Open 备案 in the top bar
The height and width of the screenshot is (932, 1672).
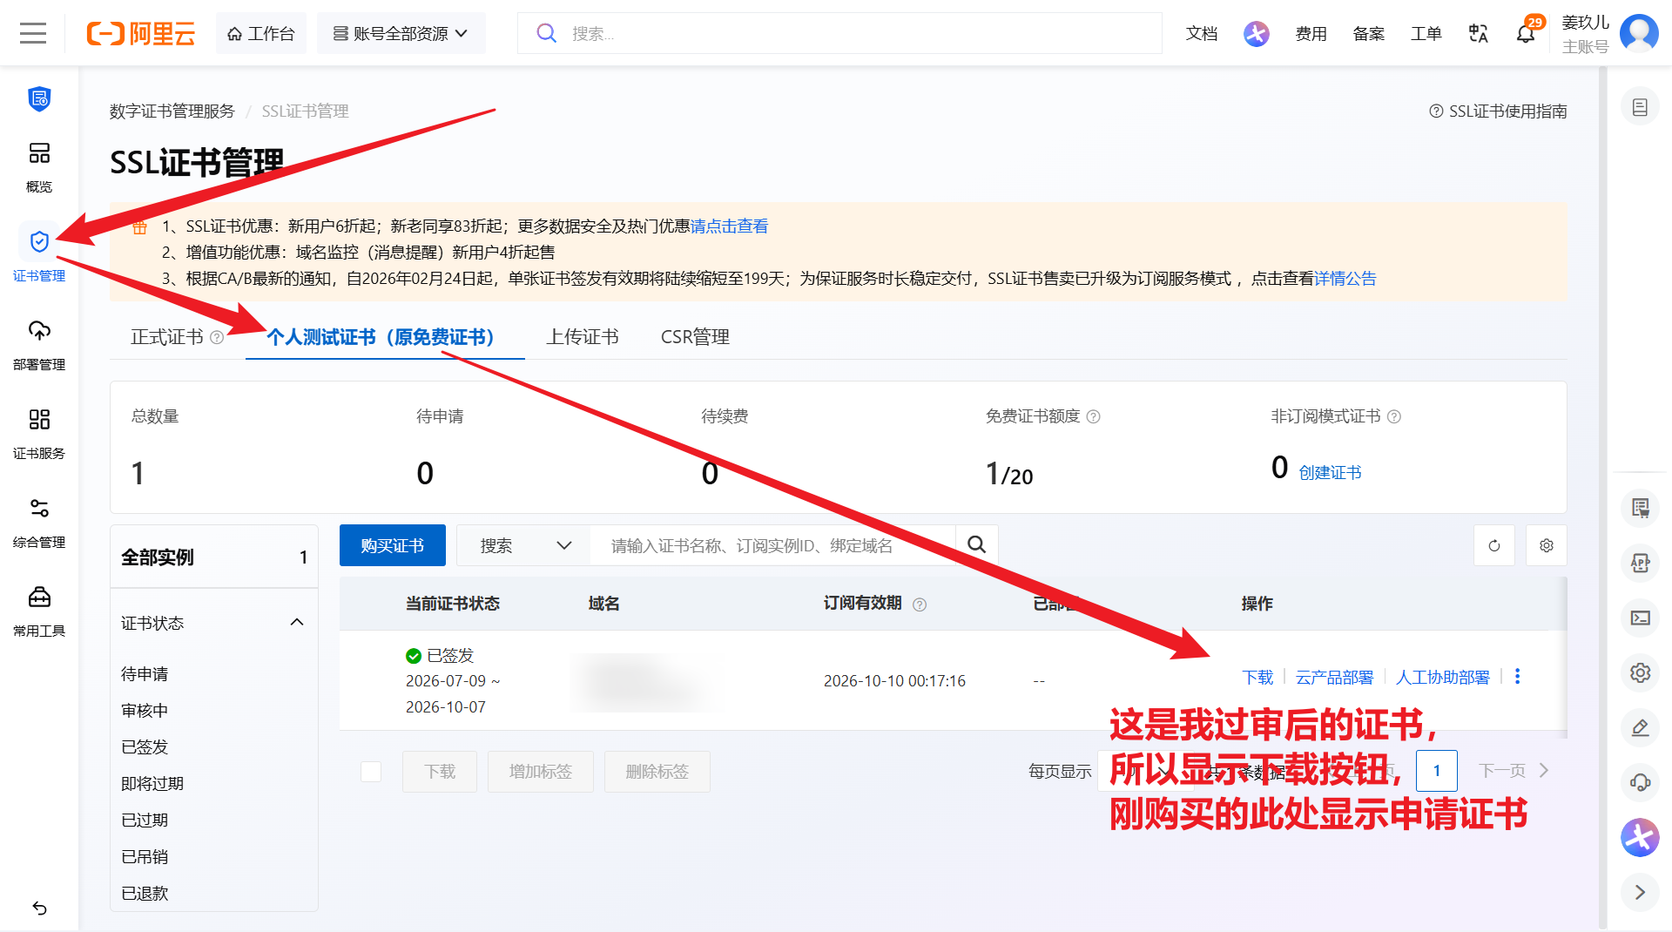coord(1368,33)
